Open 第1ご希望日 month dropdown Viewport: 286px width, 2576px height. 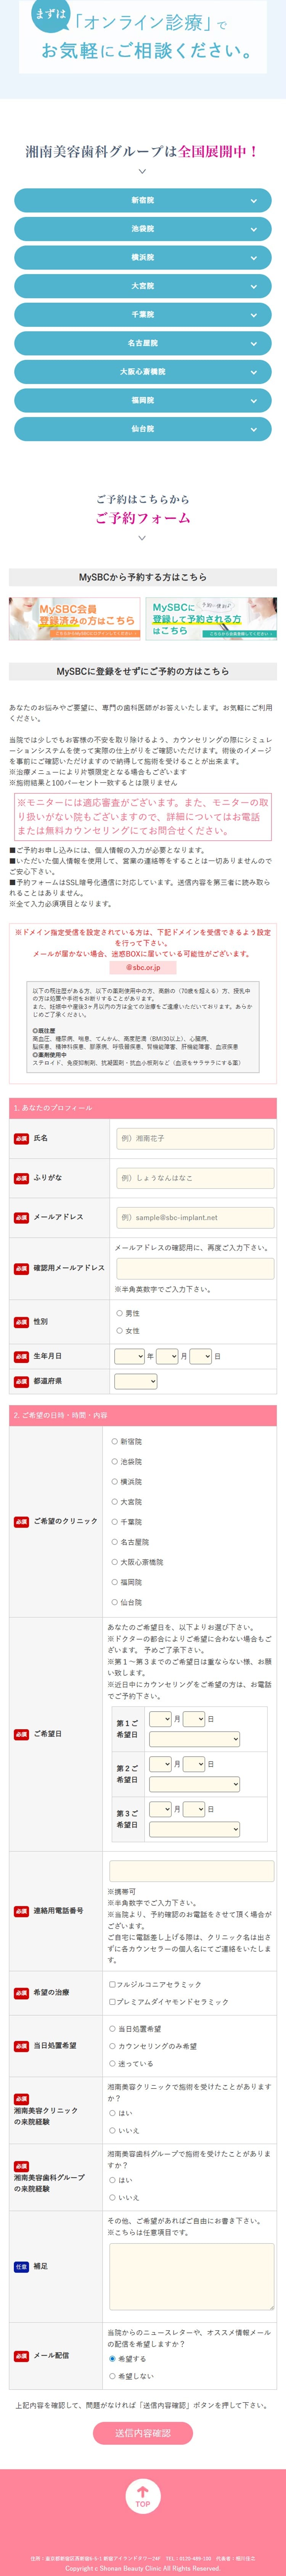click(160, 1718)
